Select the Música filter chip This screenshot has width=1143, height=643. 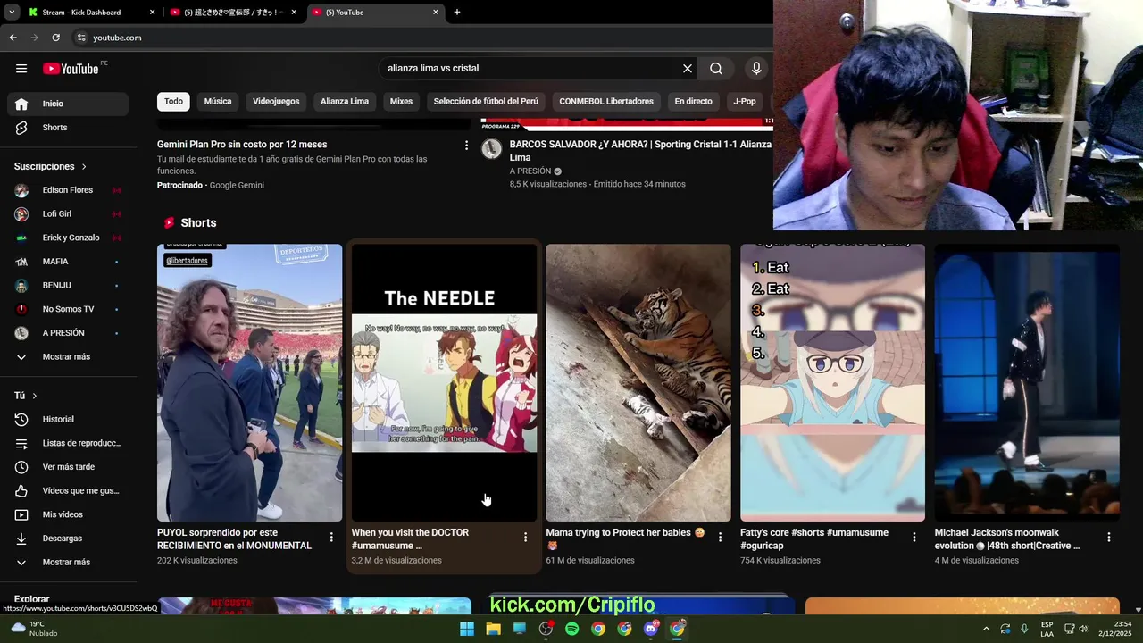pyautogui.click(x=218, y=102)
